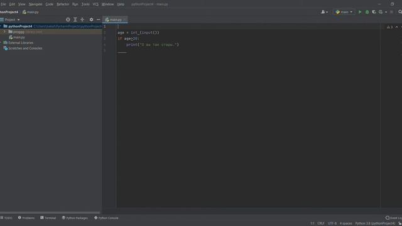Open the Problems tool window
The image size is (402, 226).
click(x=26, y=218)
